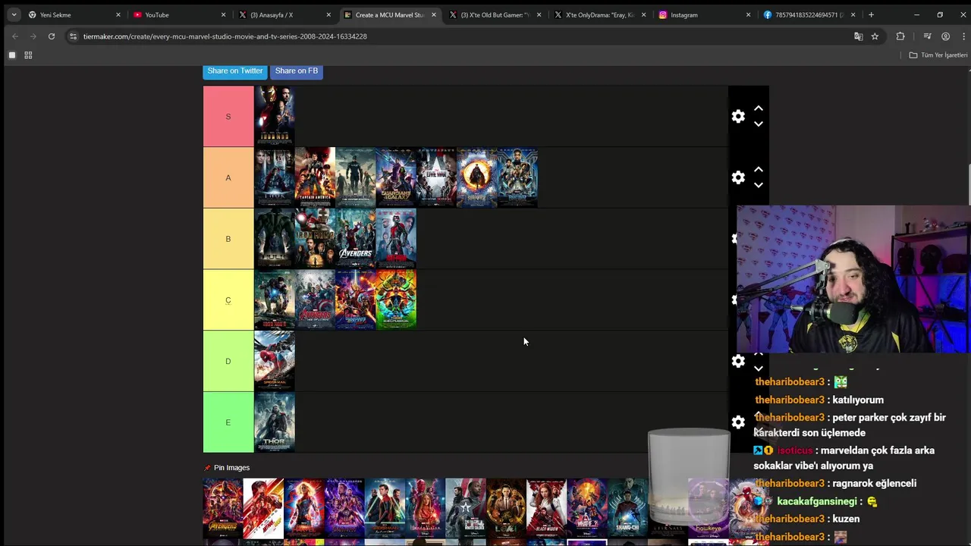Click the red S tier label
The width and height of the screenshot is (971, 546).
pos(228,116)
